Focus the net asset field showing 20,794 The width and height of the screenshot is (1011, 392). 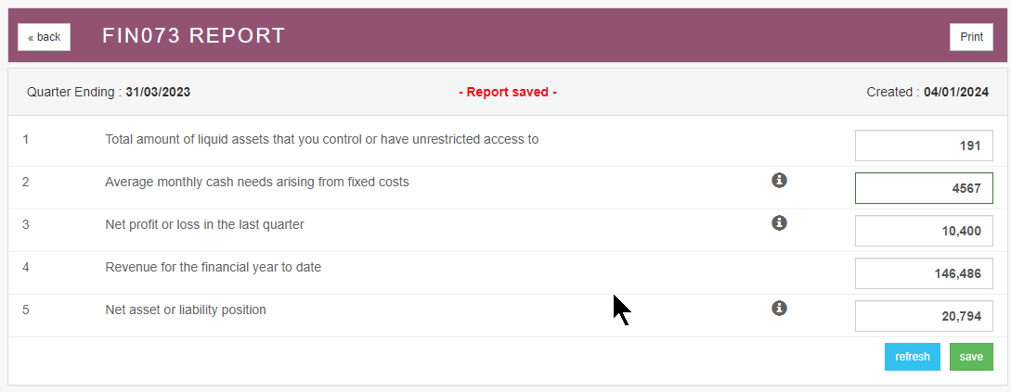pyautogui.click(x=924, y=316)
